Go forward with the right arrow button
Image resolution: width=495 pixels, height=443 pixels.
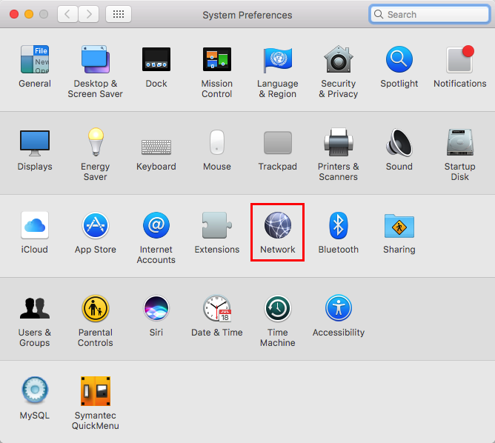tap(89, 14)
